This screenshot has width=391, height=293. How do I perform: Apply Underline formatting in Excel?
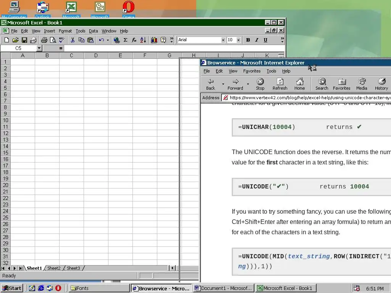(266, 40)
